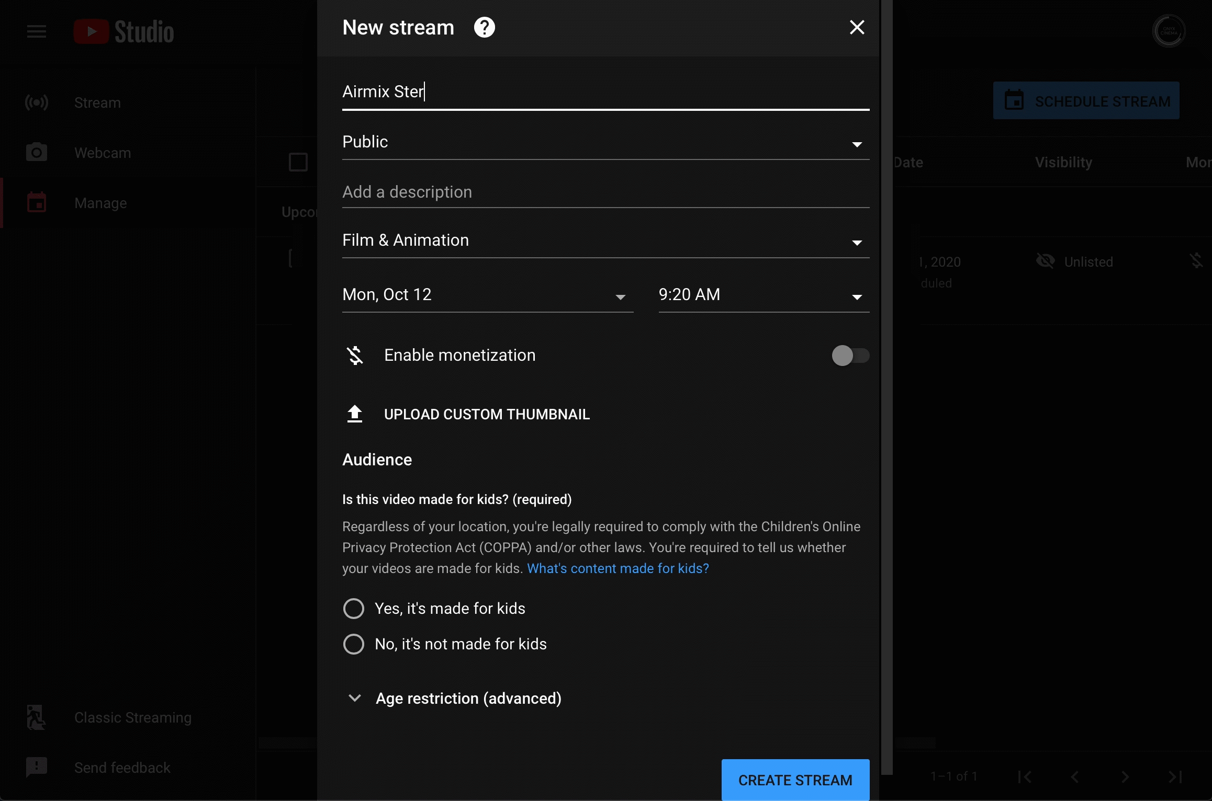Viewport: 1212px width, 801px height.
Task: Click the Stream broadcast icon in sidebar
Action: click(37, 102)
